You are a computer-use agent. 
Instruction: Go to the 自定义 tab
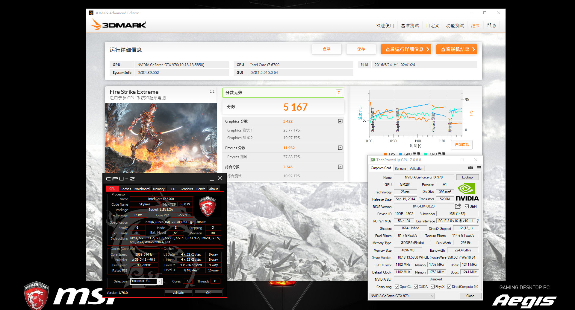(432, 26)
